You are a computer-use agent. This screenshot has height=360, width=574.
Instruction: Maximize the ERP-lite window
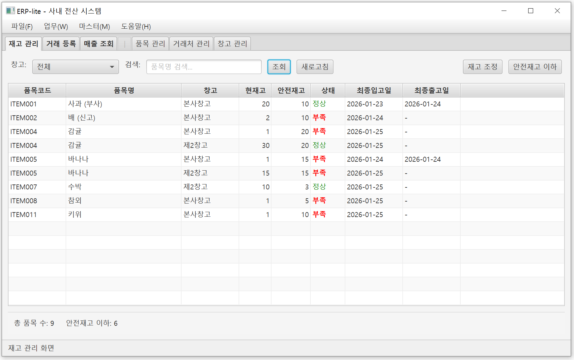(x=531, y=11)
